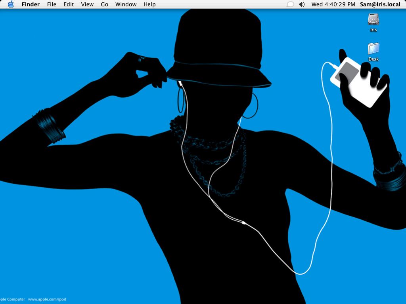Click the menu bar clock
The image size is (406, 304).
(x=333, y=4)
